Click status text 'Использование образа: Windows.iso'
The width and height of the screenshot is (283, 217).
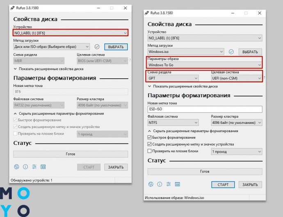click(174, 198)
